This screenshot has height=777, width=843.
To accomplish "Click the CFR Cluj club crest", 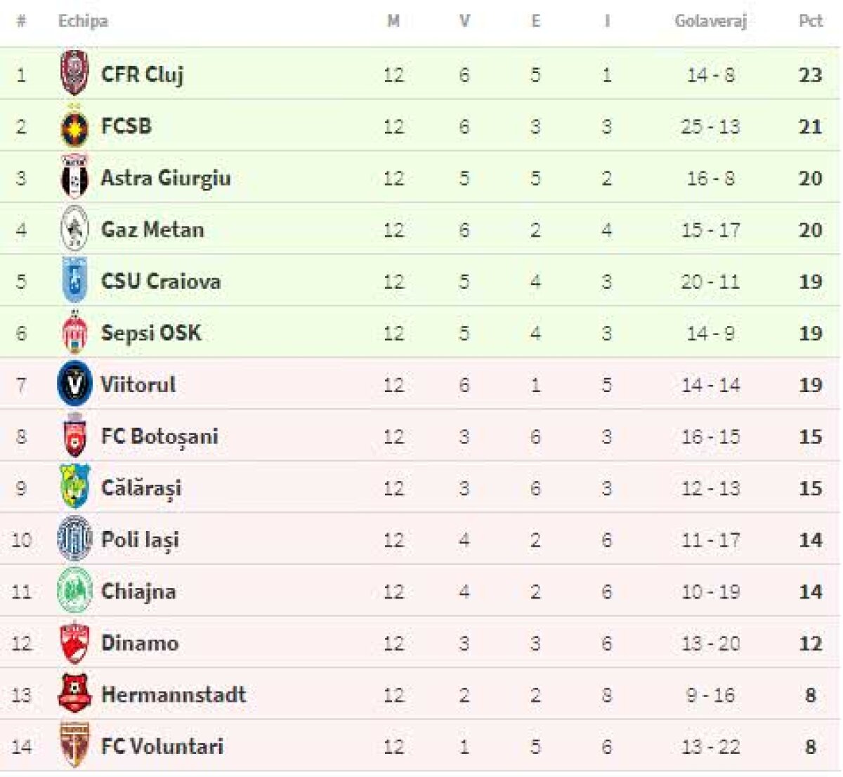I will [x=74, y=74].
